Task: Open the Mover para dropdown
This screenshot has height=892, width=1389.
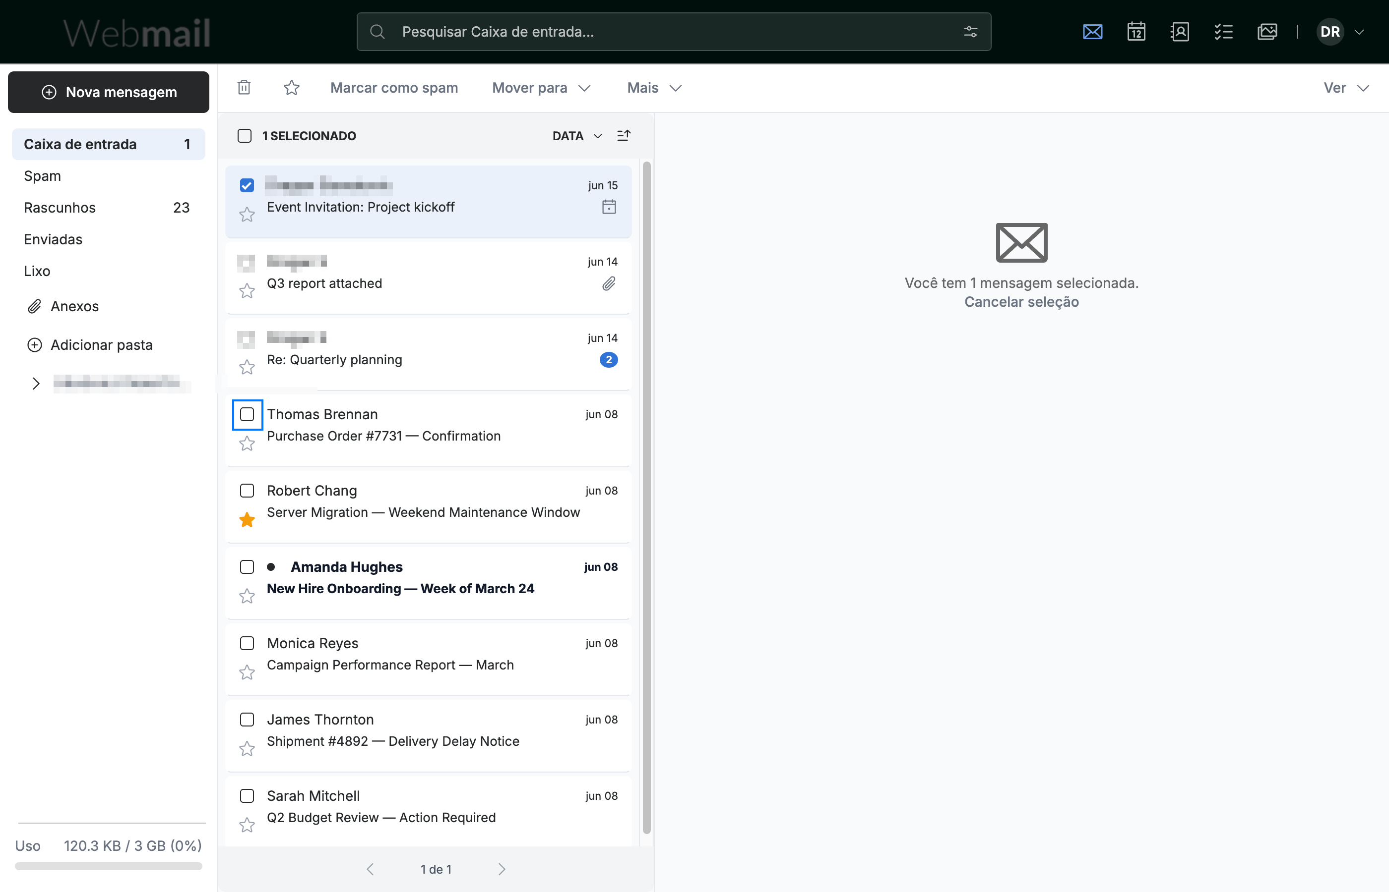Action: [x=541, y=87]
